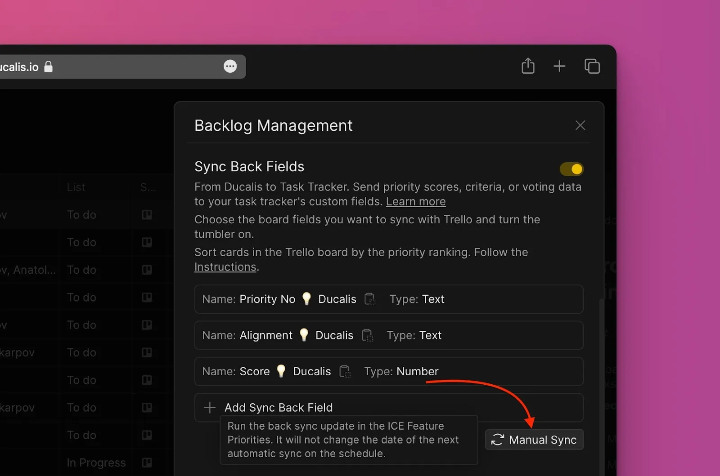This screenshot has height=476, width=720.
Task: Click the ellipsis button inside the address bar
Action: point(230,66)
